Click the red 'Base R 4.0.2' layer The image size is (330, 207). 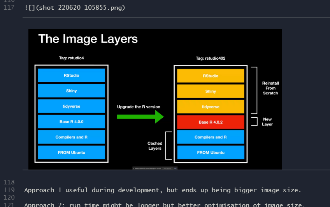(x=211, y=122)
